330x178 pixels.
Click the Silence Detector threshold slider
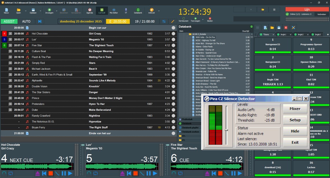[226, 130]
